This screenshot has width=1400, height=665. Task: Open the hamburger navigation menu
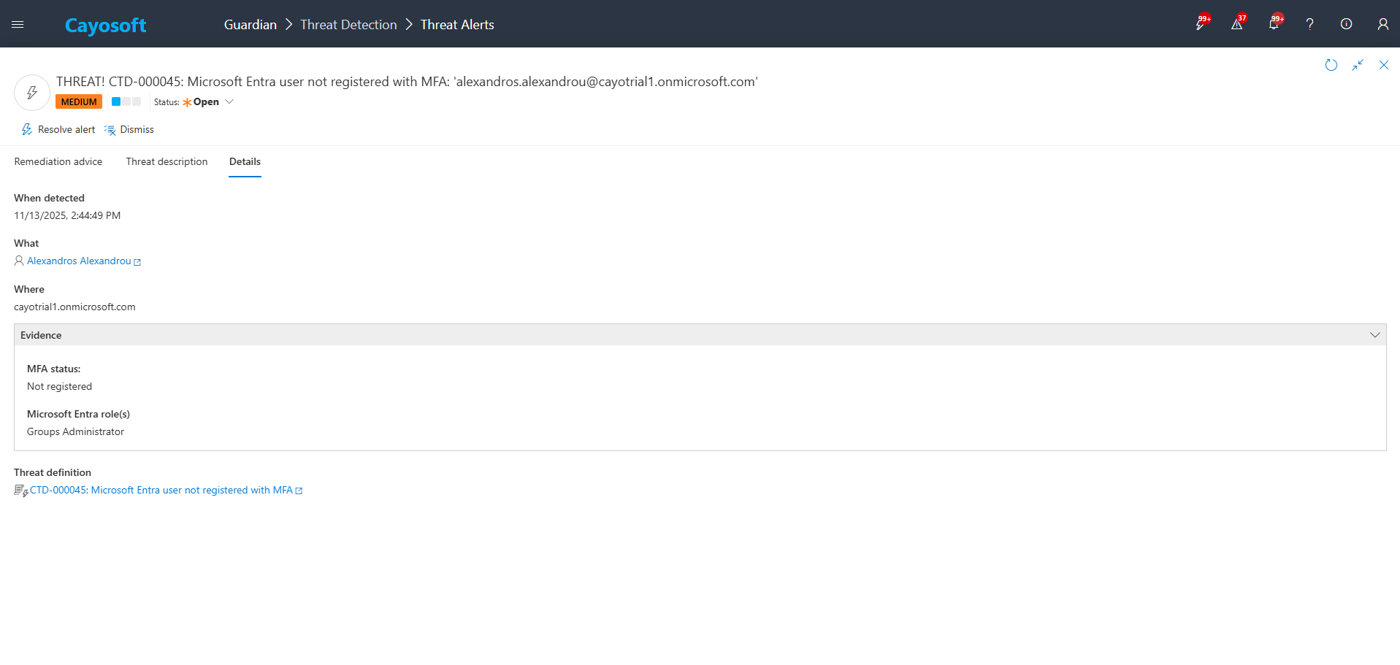tap(18, 24)
